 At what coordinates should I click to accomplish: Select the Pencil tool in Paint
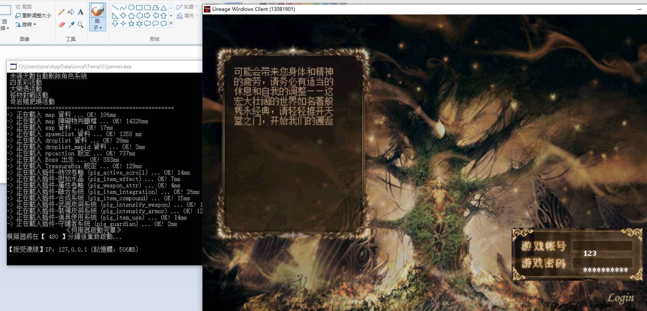click(x=62, y=12)
